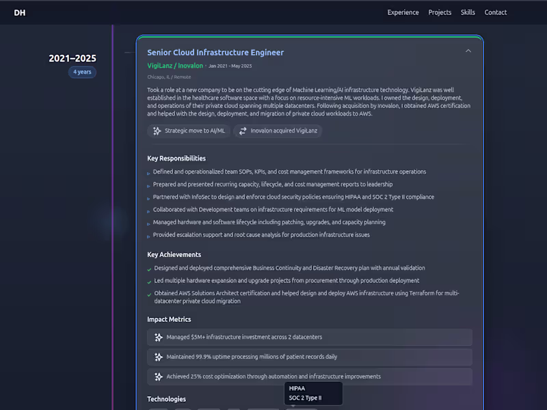The height and width of the screenshot is (410, 547).
Task: Click the bullet arrow beside lifecycle patching responsibility
Action: [148, 224]
